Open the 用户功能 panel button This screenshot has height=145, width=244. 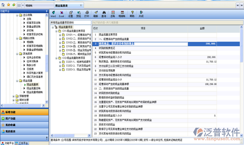[24, 118]
